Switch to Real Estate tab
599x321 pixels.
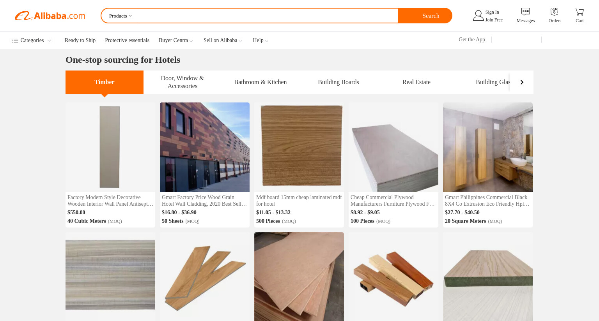point(416,82)
